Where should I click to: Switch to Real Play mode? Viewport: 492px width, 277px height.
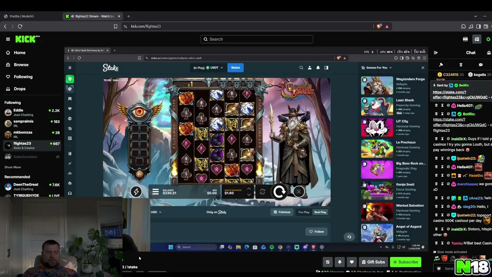point(320,212)
